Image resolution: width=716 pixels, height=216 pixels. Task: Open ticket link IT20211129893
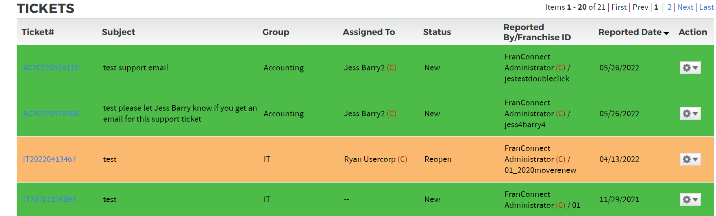[x=50, y=199]
